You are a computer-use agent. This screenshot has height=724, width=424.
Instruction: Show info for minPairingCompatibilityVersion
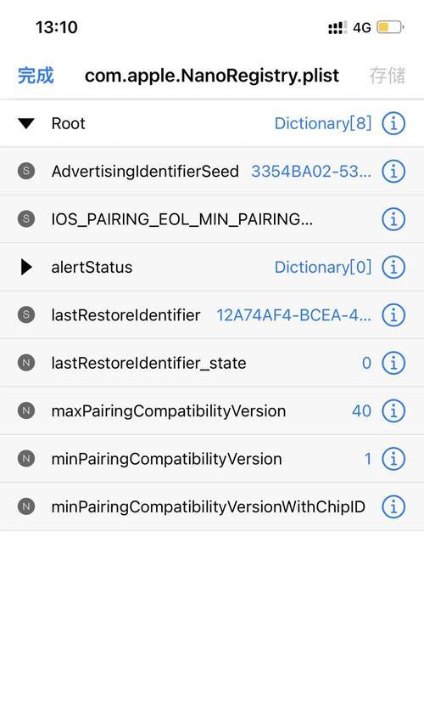coord(393,459)
